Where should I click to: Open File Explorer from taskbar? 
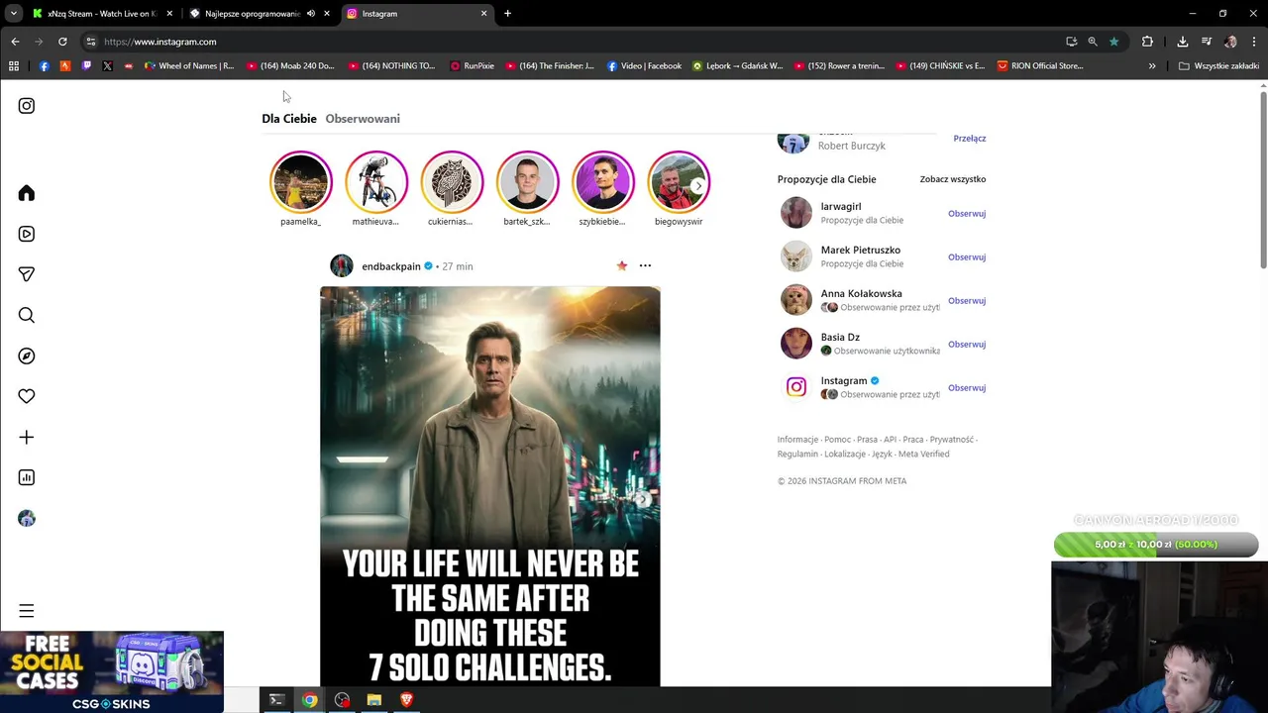click(373, 700)
